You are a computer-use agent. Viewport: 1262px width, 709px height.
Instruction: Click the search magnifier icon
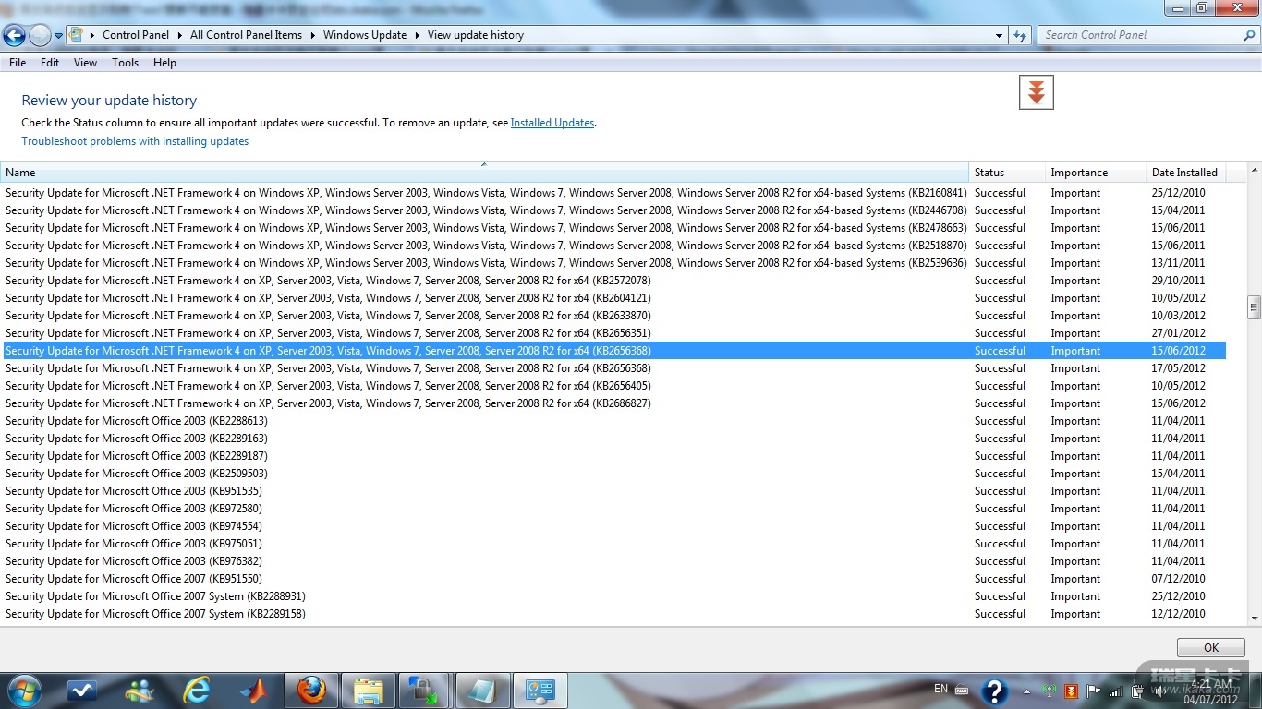[1249, 35]
